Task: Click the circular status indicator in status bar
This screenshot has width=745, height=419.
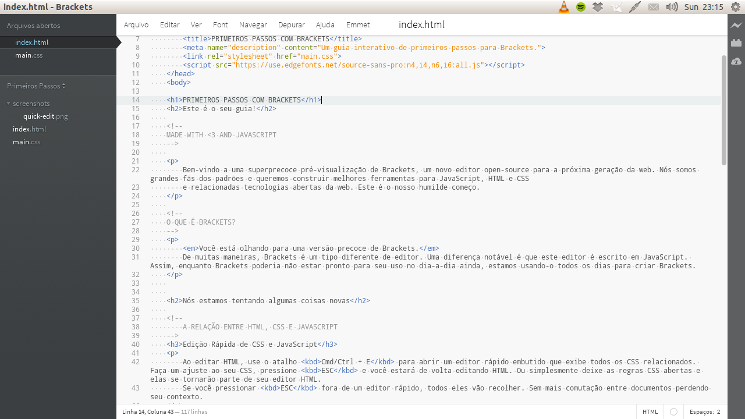Action: pos(673,411)
